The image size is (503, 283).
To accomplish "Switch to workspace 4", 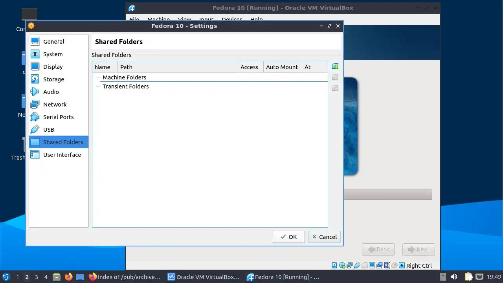I will (46, 277).
